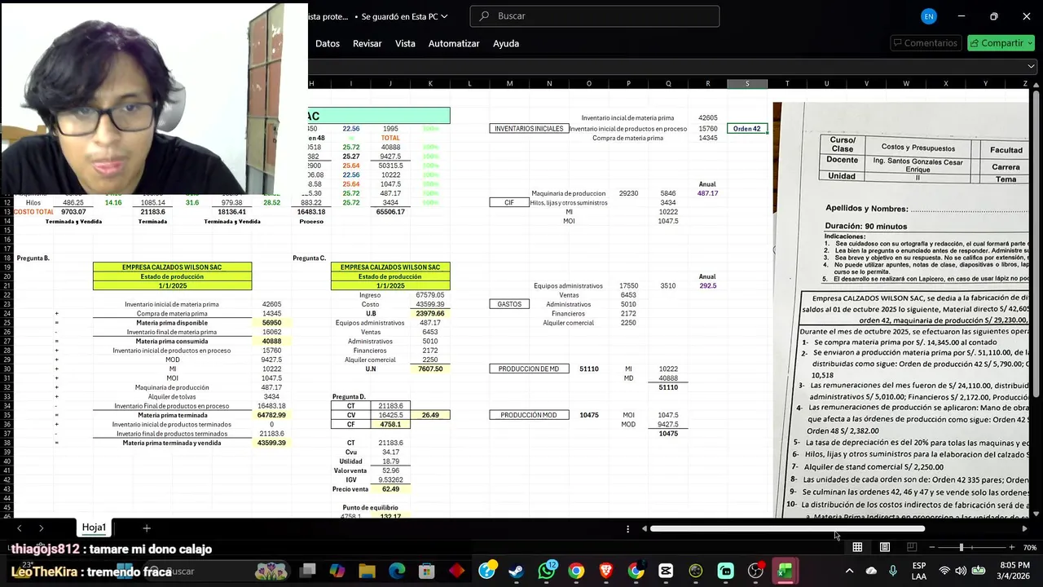This screenshot has height=587, width=1043.
Task: Open the Ayuda tab
Action: (506, 43)
